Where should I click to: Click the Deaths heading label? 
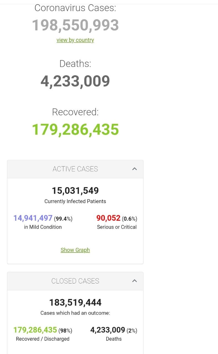point(75,64)
